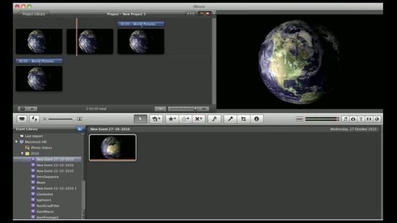This screenshot has width=397, height=223.
Task: Click the Earth clip in event browser
Action: point(113,147)
